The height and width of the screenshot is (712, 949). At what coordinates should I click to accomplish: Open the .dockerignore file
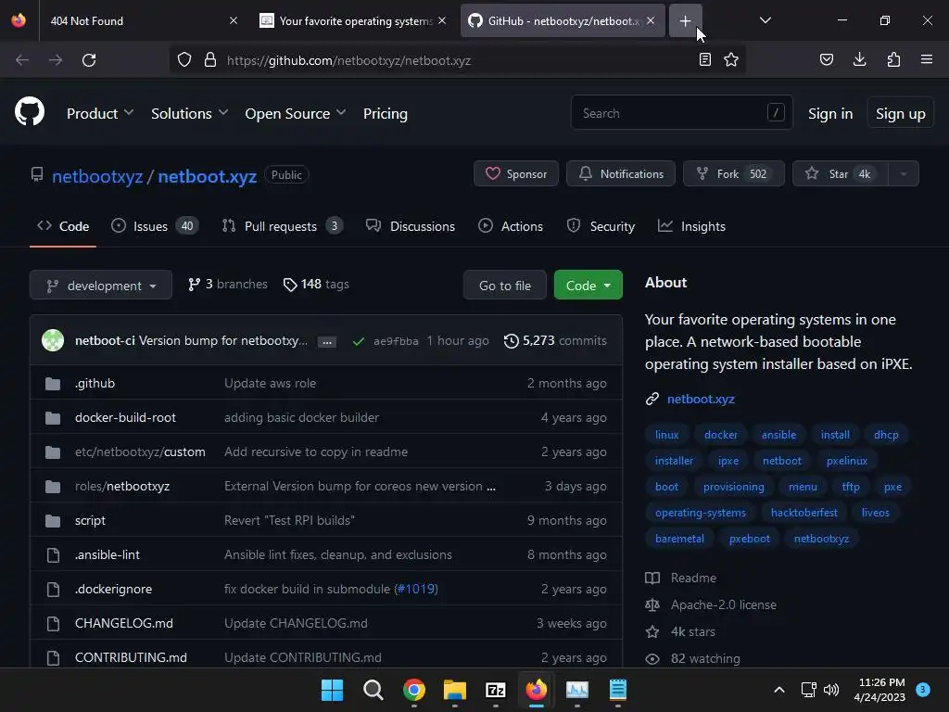click(x=113, y=589)
